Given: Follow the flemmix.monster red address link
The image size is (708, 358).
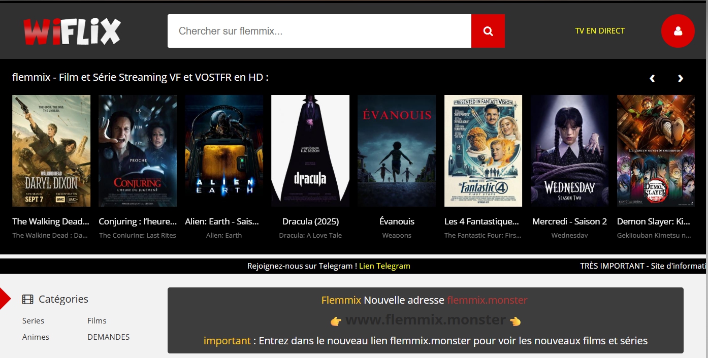Looking at the screenshot, I should (487, 300).
